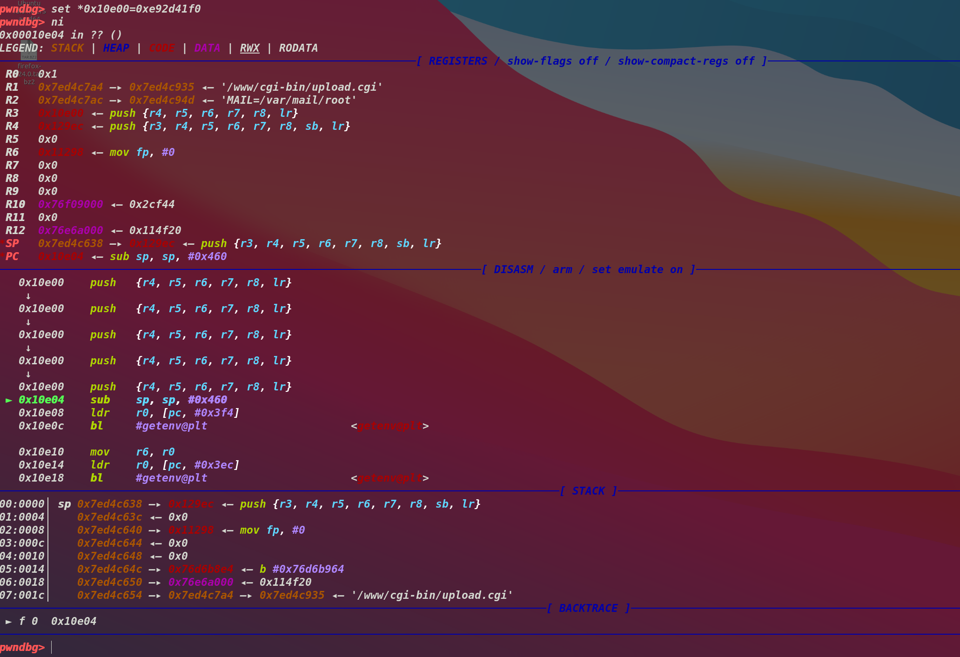This screenshot has width=960, height=657.
Task: Click stack entry 05:0014 offset label
Action: click(22, 570)
